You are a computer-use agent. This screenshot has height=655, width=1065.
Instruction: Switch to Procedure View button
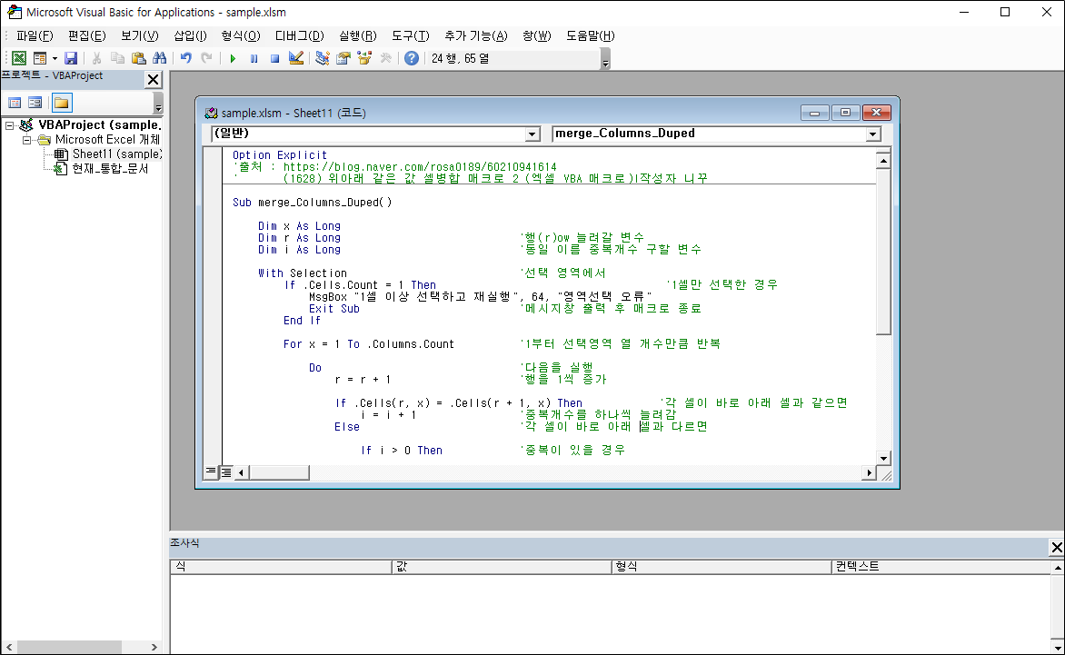211,471
